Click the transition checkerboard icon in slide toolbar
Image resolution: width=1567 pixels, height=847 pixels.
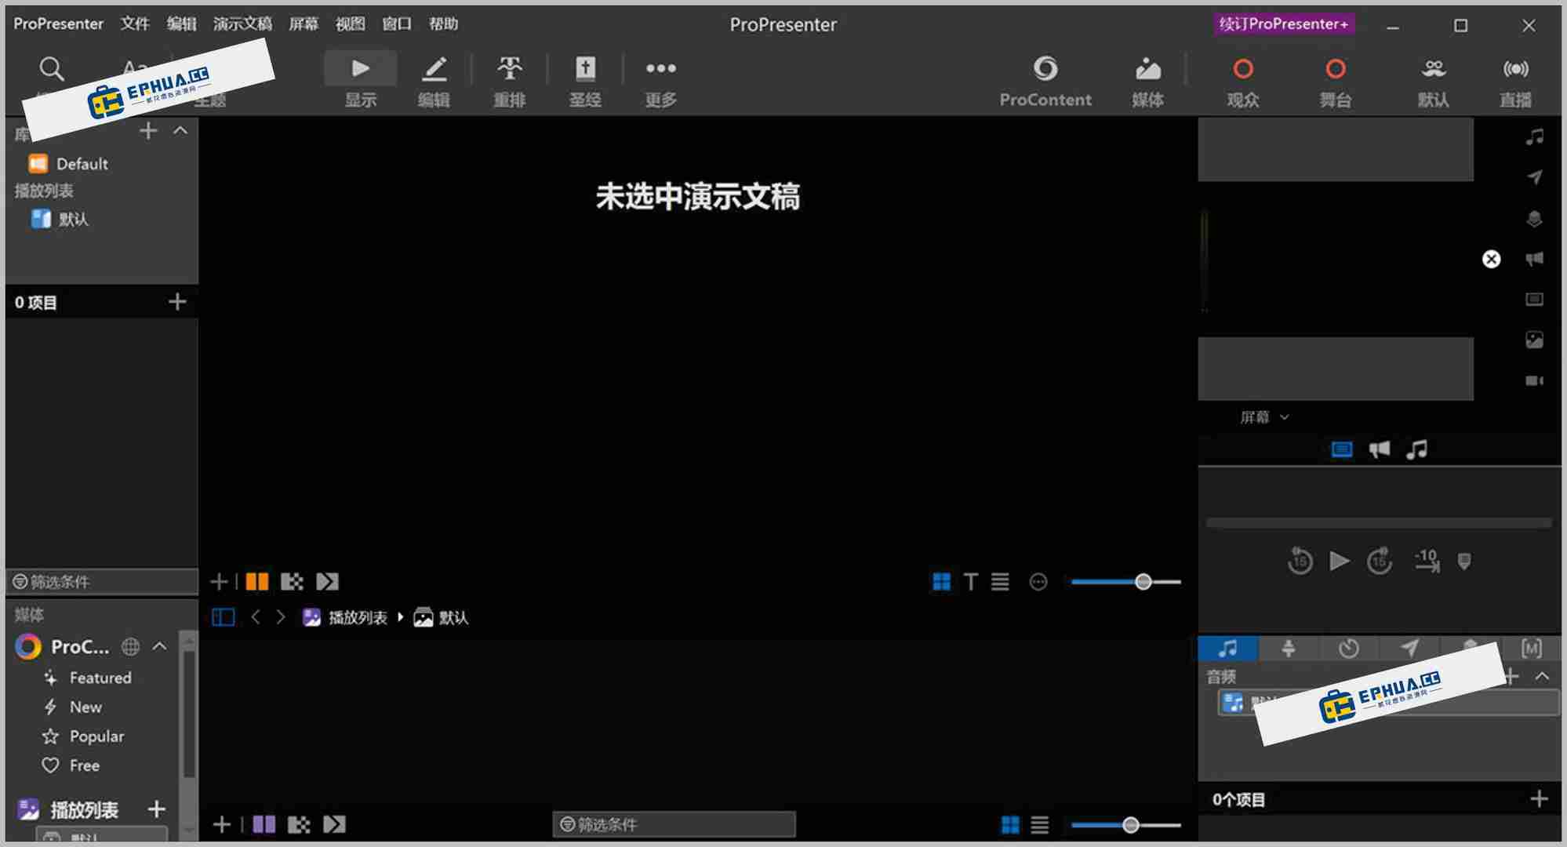(292, 582)
